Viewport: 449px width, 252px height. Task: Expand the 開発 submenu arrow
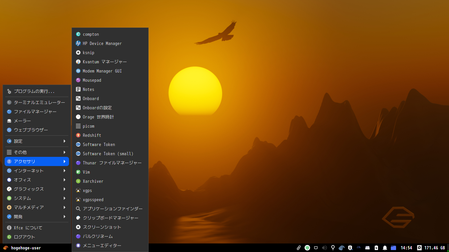pyautogui.click(x=64, y=217)
